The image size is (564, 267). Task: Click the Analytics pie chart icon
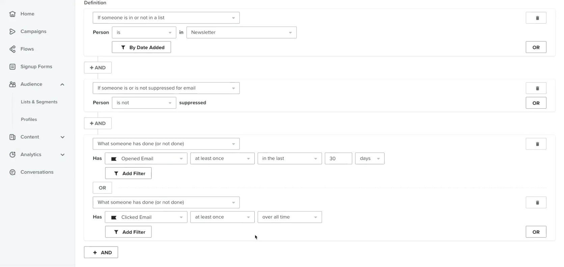pyautogui.click(x=12, y=155)
